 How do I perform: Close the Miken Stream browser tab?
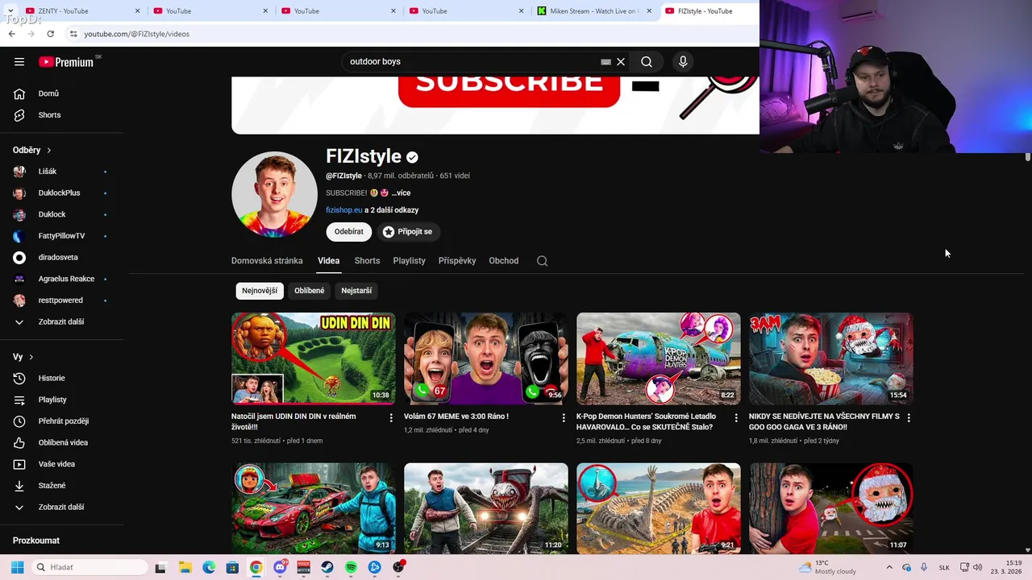(649, 11)
